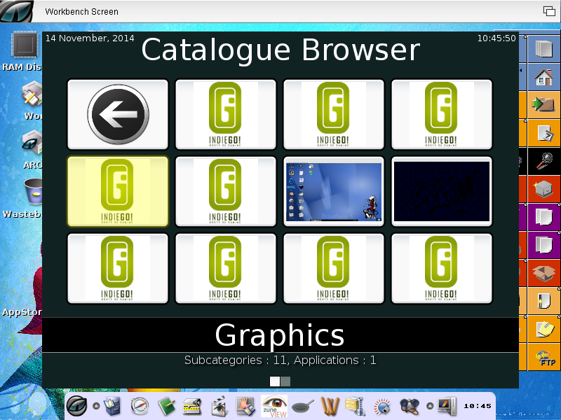The height and width of the screenshot is (420, 561).
Task: Click the Workbench Screen title text
Action: 81,11
